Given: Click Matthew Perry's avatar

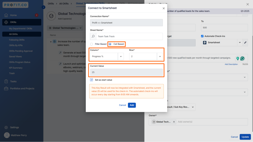Looking at the screenshot, I should 7,135.
